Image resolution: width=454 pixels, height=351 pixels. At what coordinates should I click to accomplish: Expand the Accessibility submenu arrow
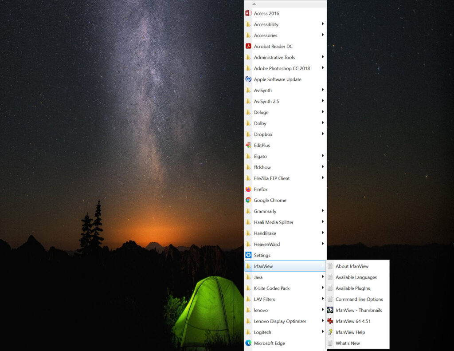[323, 24]
